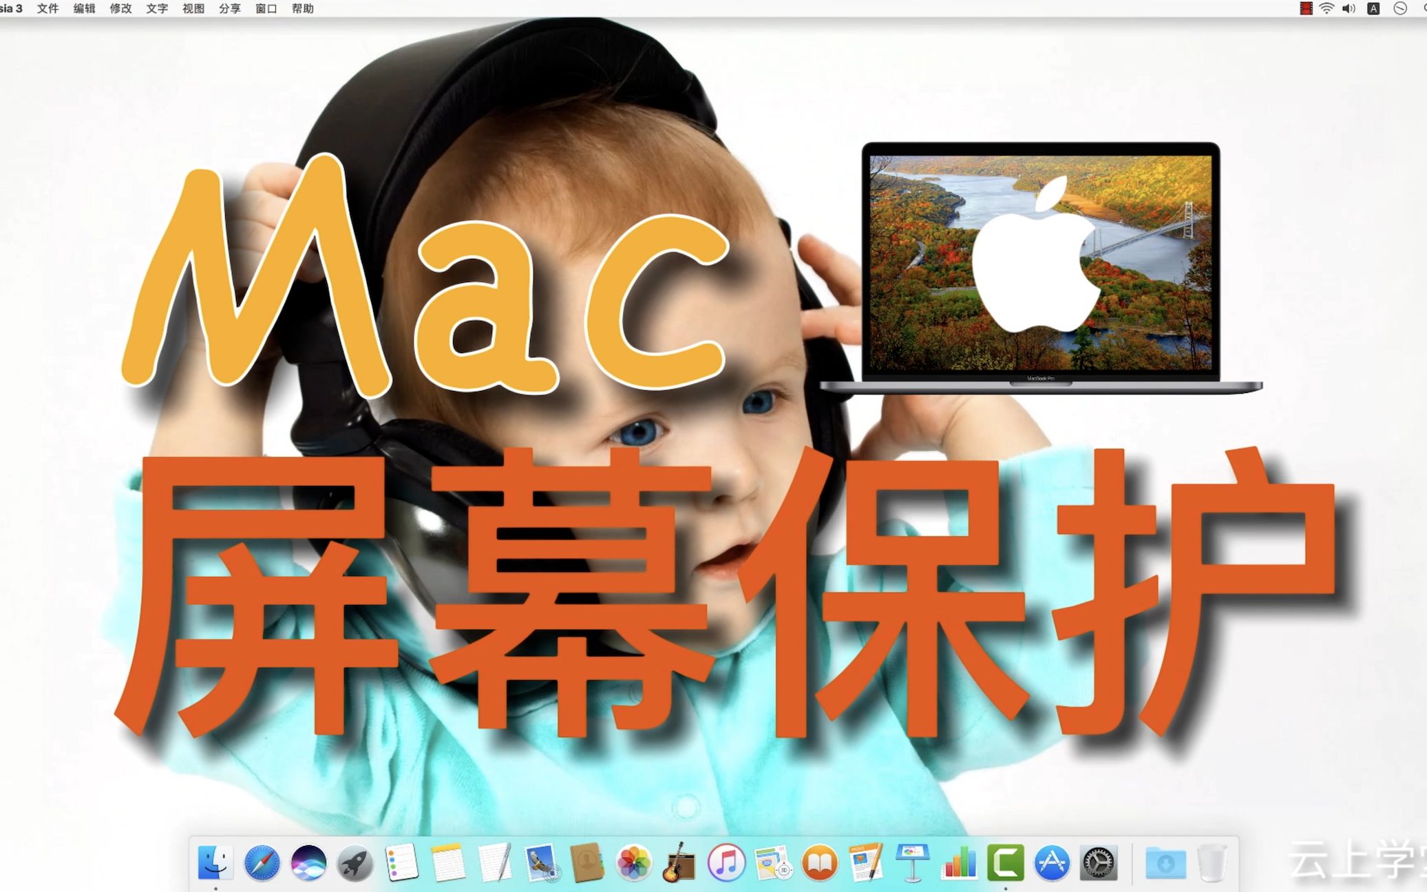Image resolution: width=1427 pixels, height=892 pixels.
Task: Launch Pages from the Dock
Action: click(866, 862)
